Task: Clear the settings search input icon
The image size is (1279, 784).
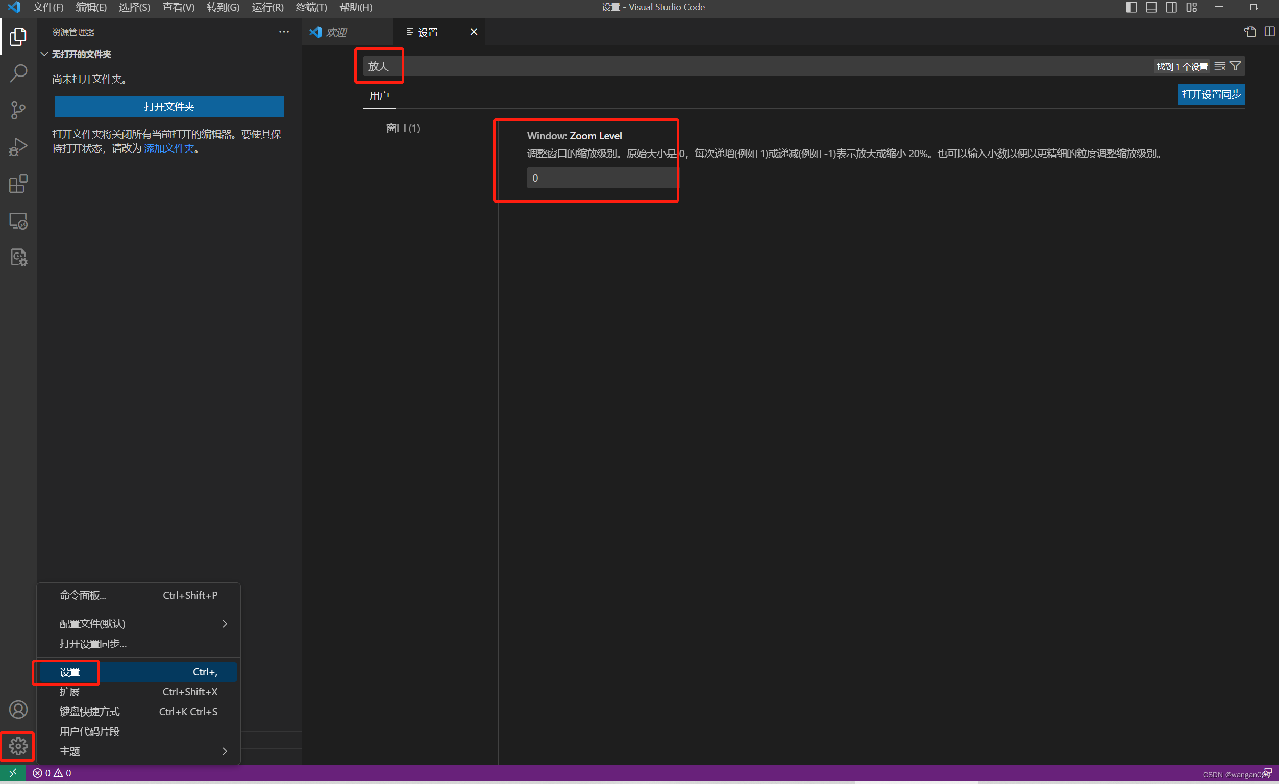Action: coord(1220,66)
